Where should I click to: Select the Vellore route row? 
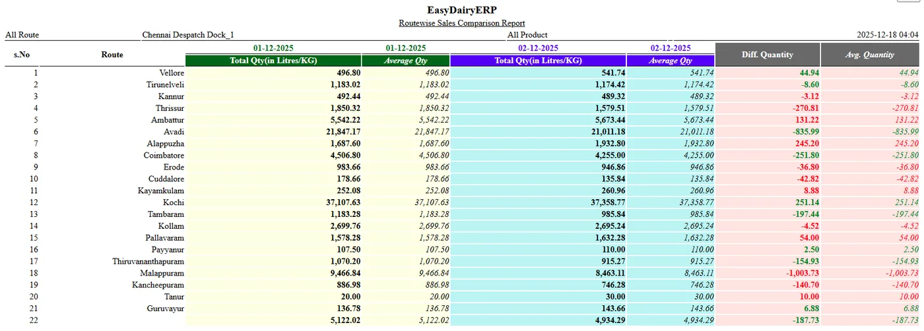pos(462,73)
